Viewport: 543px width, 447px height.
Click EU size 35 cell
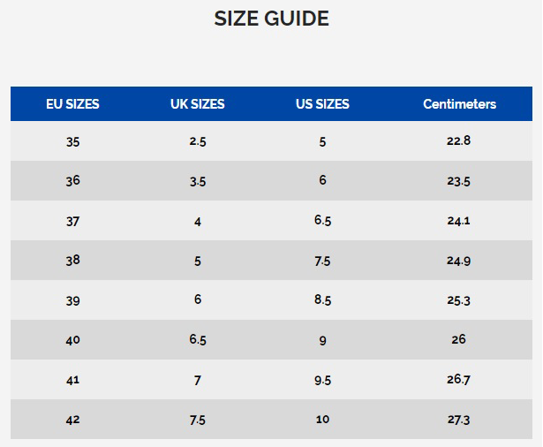click(x=72, y=141)
